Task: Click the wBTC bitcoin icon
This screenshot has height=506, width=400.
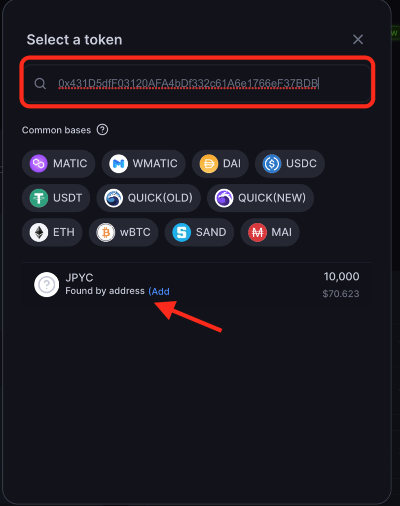Action: 106,232
